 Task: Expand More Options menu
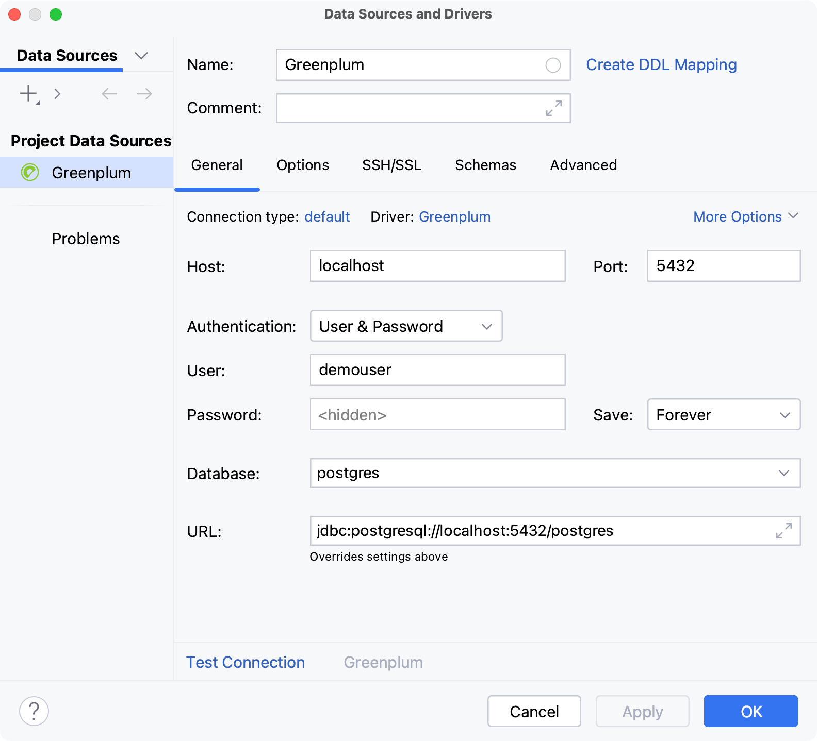tap(745, 217)
